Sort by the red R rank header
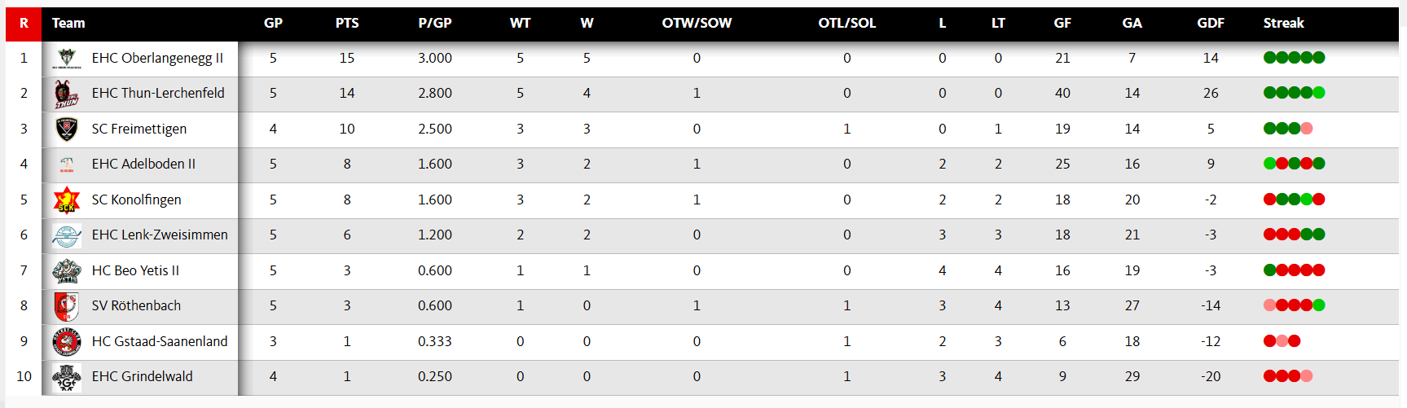Viewport: 1407px width, 408px height. (24, 23)
